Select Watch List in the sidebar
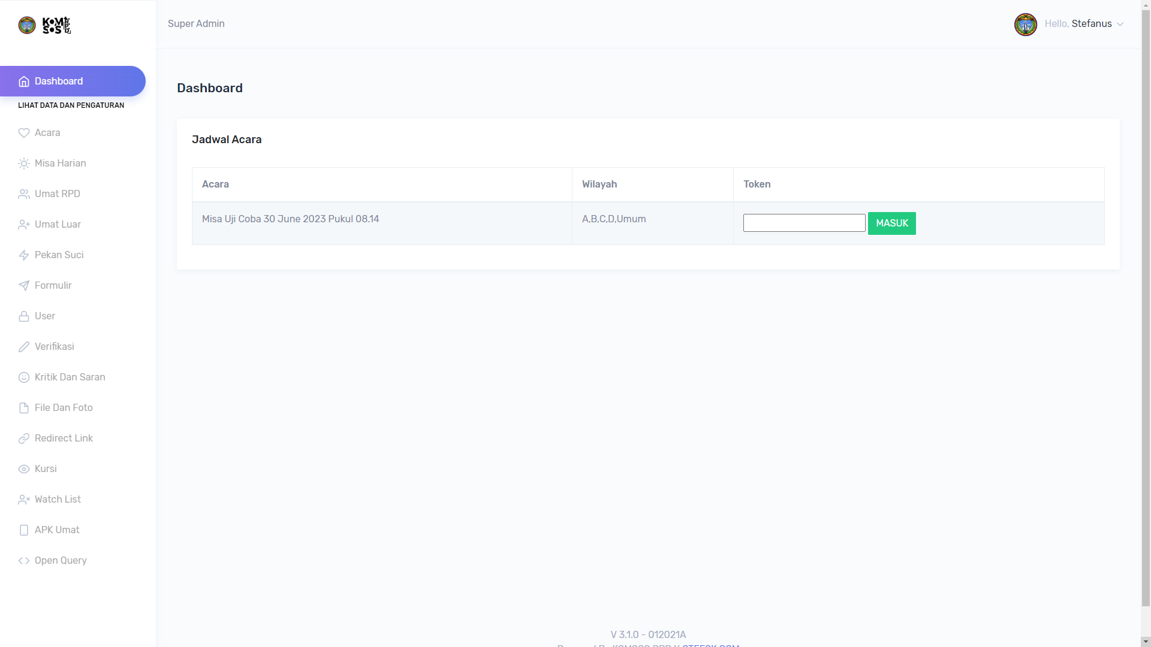This screenshot has width=1151, height=647. coord(58,500)
